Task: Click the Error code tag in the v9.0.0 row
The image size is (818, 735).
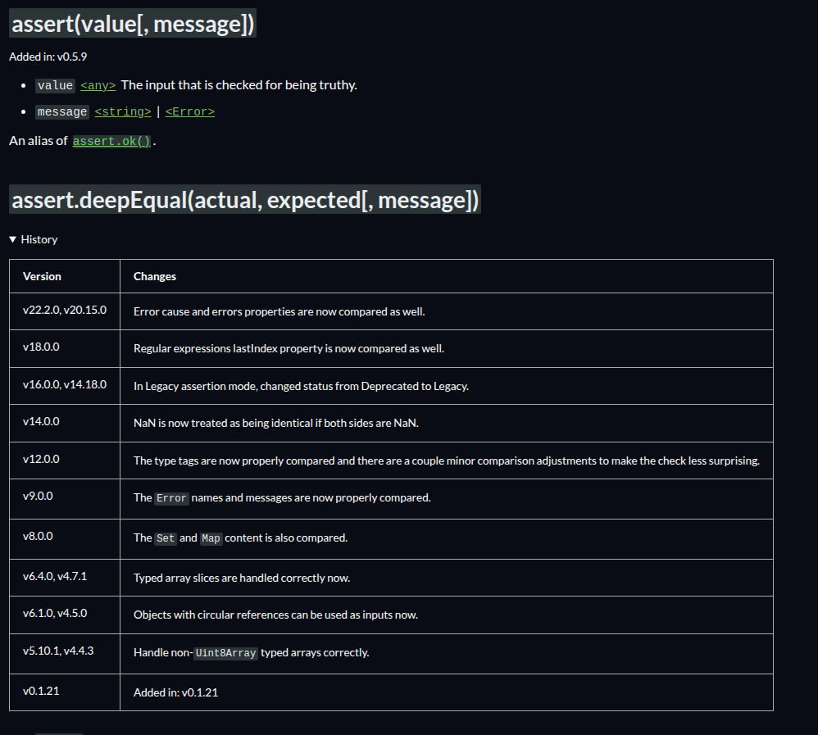Action: (171, 498)
